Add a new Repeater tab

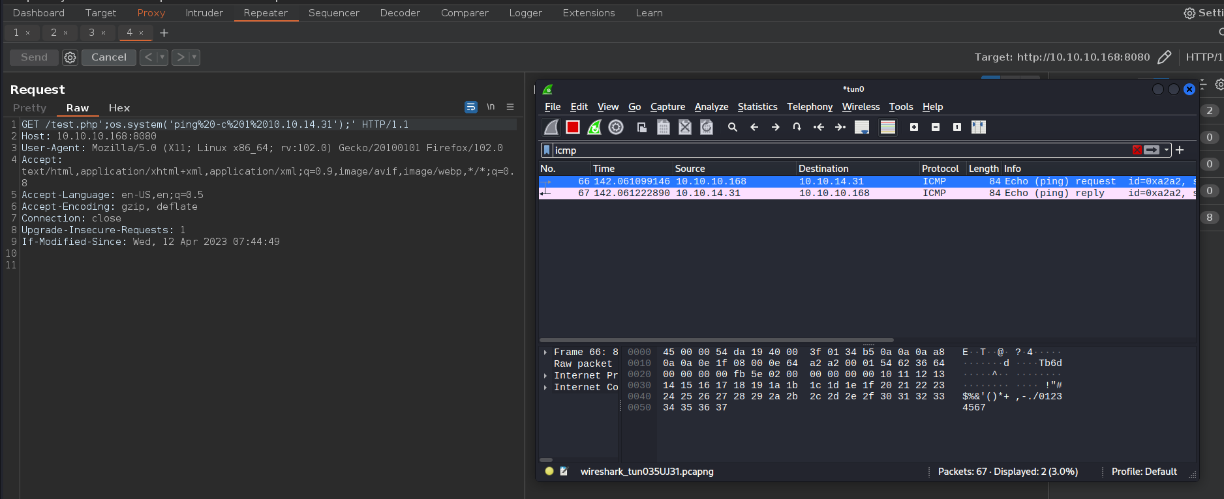point(164,33)
